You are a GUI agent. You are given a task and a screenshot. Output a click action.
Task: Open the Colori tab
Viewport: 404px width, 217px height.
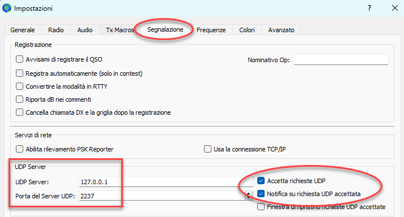(247, 30)
